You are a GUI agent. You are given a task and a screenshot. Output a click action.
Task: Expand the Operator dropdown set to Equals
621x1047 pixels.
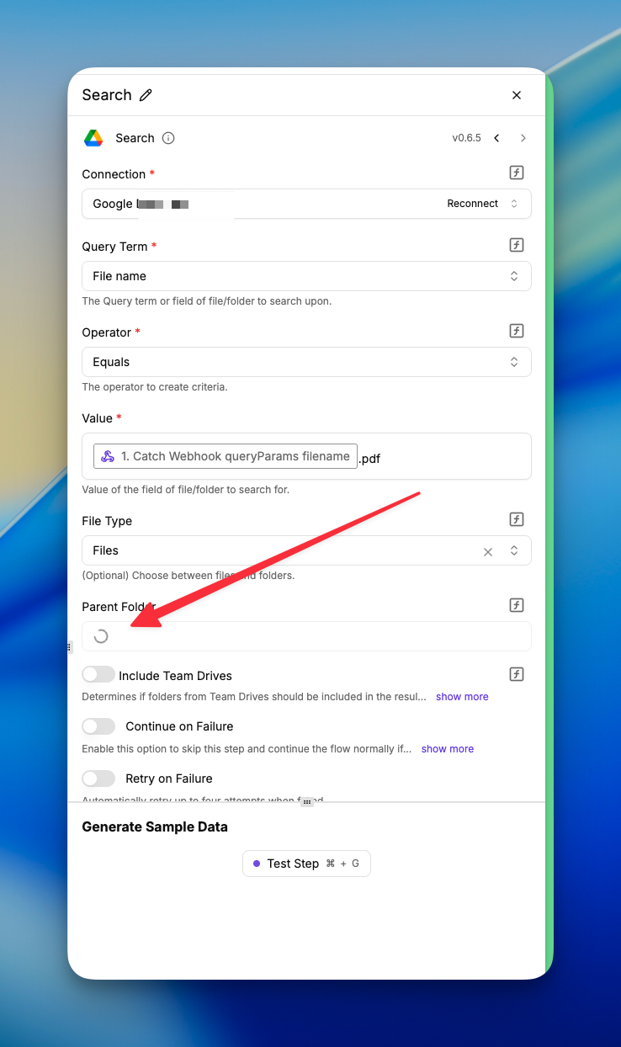pyautogui.click(x=306, y=362)
